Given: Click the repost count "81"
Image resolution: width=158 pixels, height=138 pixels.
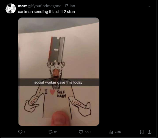Looking at the screenshot, I should 55,132.
